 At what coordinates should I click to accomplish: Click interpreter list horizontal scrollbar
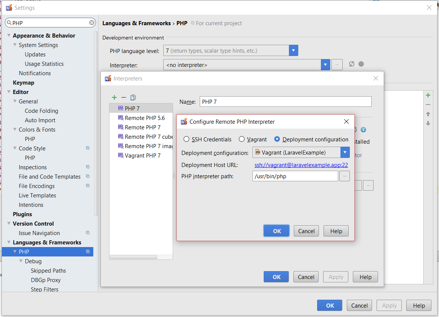click(x=134, y=257)
